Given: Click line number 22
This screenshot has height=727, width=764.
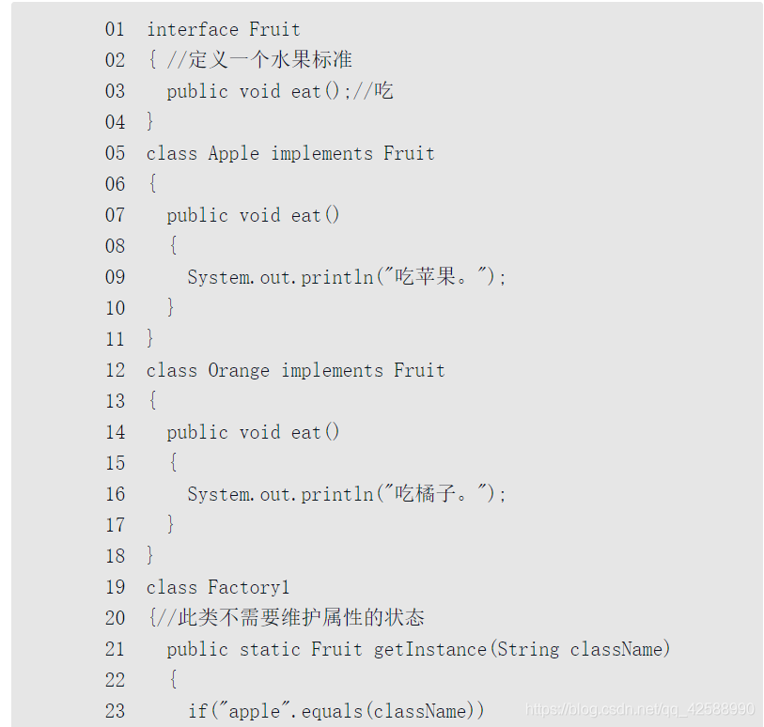Looking at the screenshot, I should (x=115, y=680).
